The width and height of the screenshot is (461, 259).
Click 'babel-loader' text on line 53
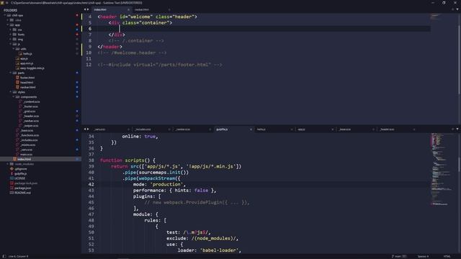(x=219, y=250)
